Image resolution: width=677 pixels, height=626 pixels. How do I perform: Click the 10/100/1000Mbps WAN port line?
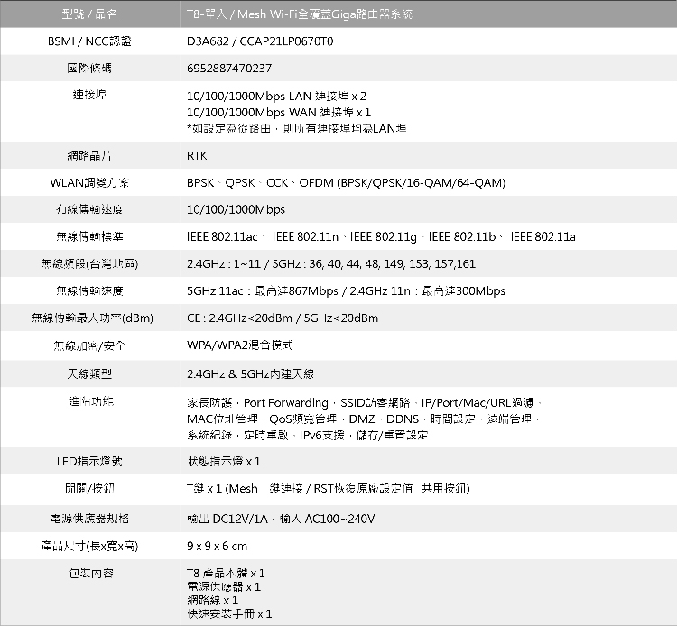click(x=278, y=112)
